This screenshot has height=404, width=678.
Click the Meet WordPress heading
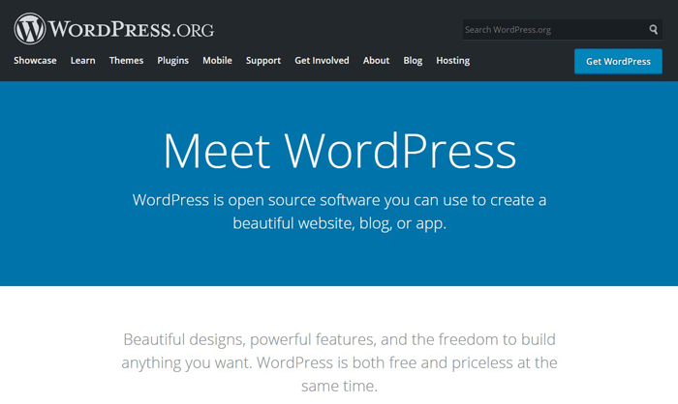pos(339,151)
